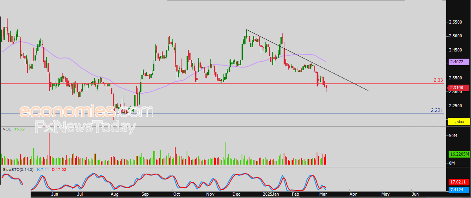Click the SlowSTO(3,14,3) indicator title
Viewport: 471px width, 198px height.
[x=18, y=169]
